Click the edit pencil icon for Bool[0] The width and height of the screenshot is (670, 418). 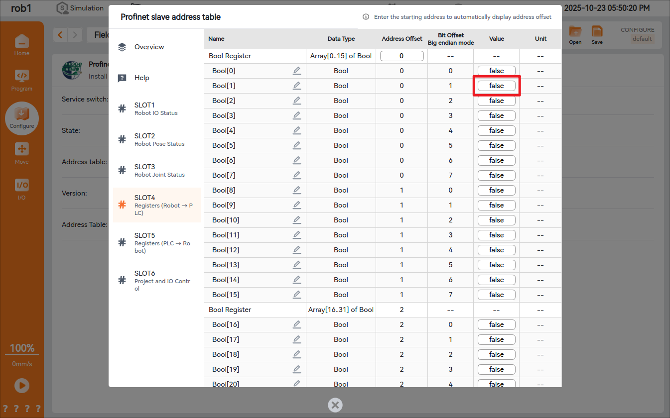click(x=297, y=71)
